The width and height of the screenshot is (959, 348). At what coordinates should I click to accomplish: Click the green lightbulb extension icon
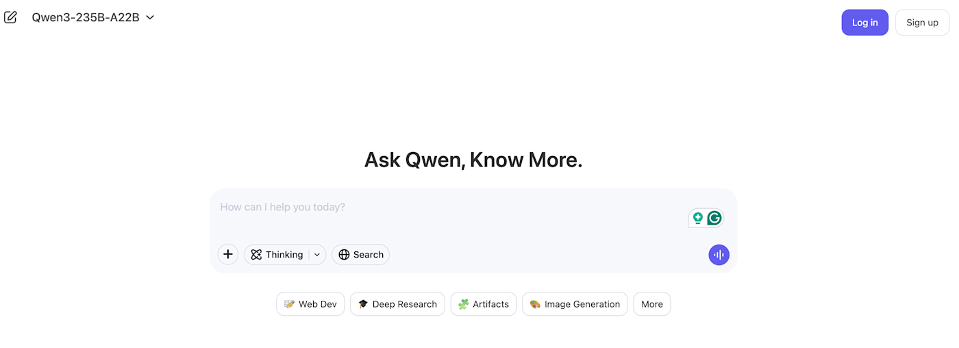pyautogui.click(x=697, y=218)
